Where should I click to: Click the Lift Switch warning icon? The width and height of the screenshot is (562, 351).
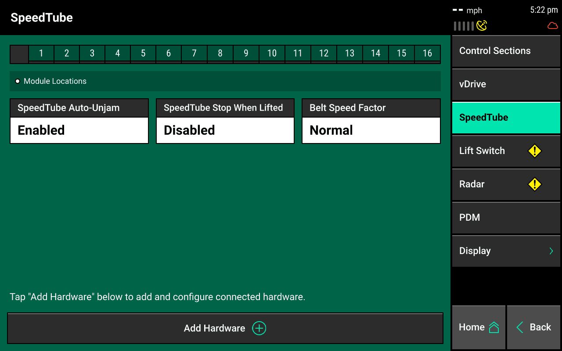535,151
